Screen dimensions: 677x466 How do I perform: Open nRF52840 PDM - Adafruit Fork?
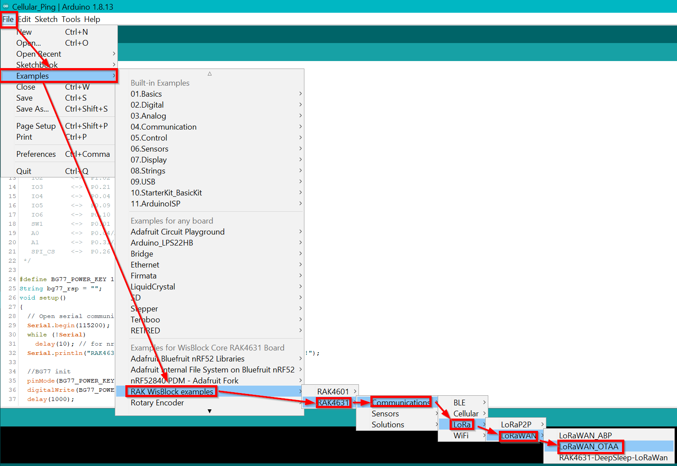point(210,381)
